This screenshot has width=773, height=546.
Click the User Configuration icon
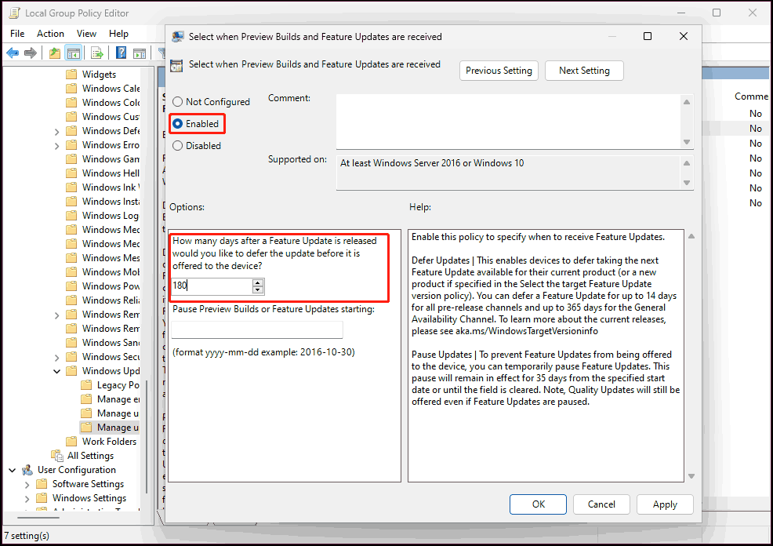tap(27, 470)
